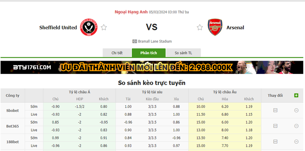305x151 pixels.
Task: Open the Arsenal team name link
Action: pyautogui.click(x=235, y=27)
